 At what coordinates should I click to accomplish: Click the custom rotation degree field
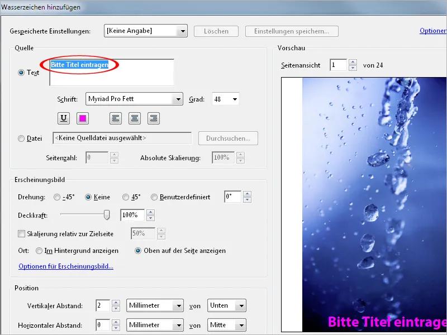coord(232,197)
